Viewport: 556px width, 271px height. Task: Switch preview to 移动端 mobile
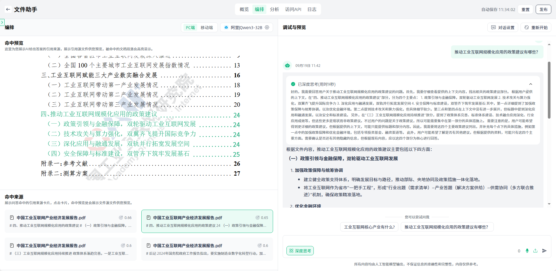point(207,27)
